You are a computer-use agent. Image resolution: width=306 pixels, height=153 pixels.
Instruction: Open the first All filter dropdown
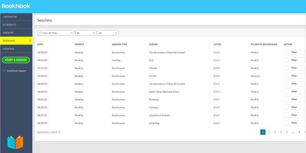86,33
